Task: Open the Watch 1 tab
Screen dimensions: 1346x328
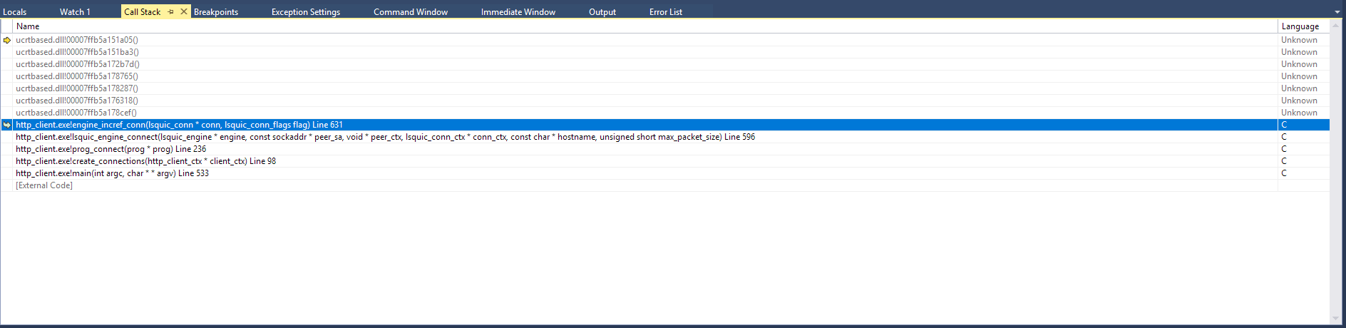Action: tap(75, 11)
